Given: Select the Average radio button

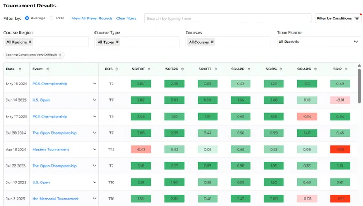Looking at the screenshot, I should (27, 18).
